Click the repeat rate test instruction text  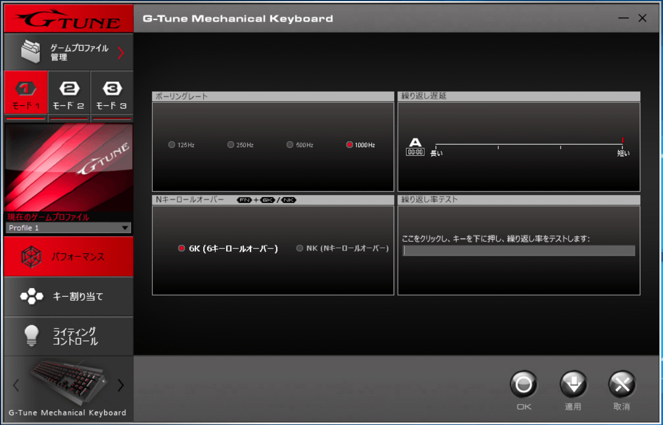[496, 239]
